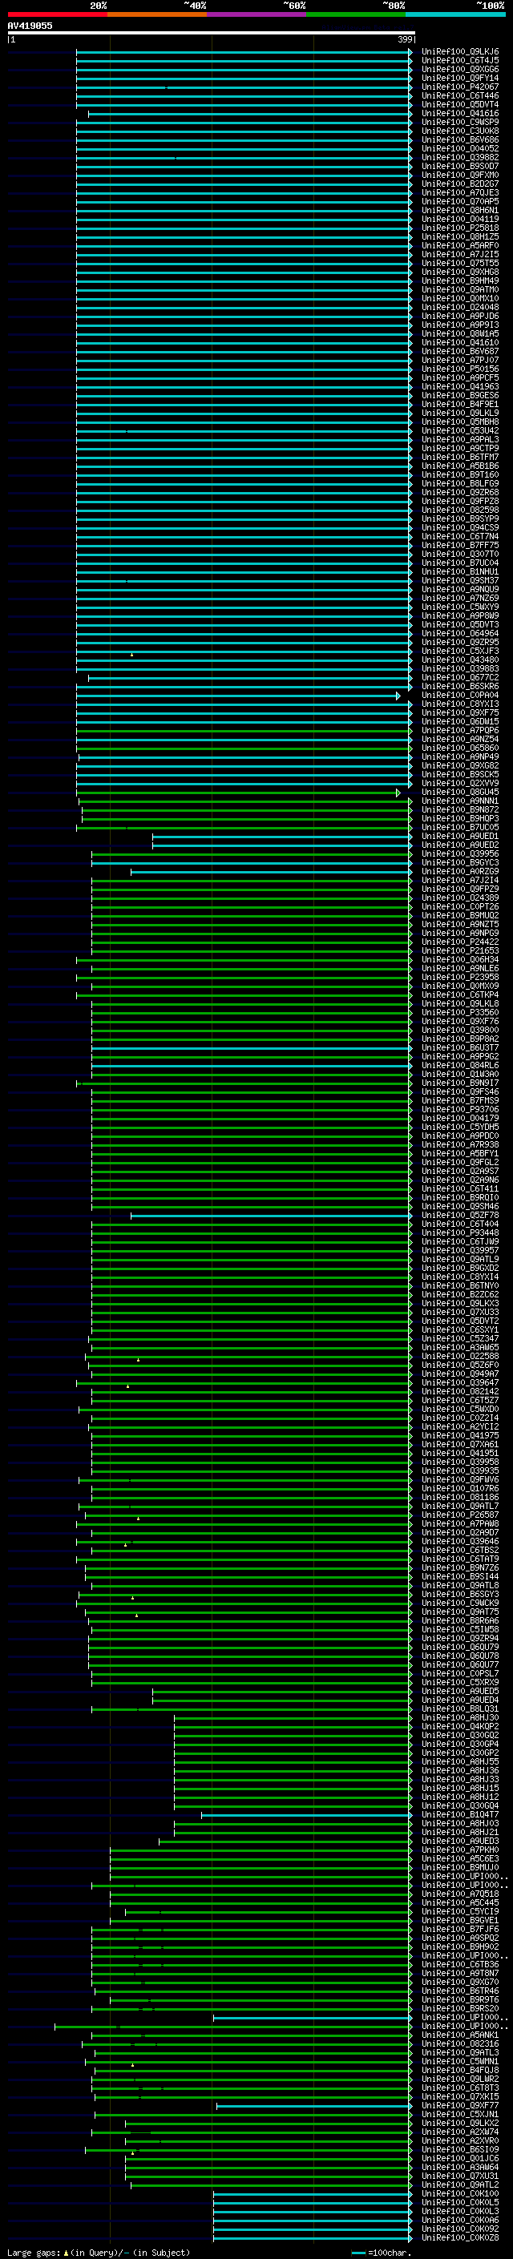Open UniRef100_P93706 entry
513x2259 pixels.
tap(460, 1109)
